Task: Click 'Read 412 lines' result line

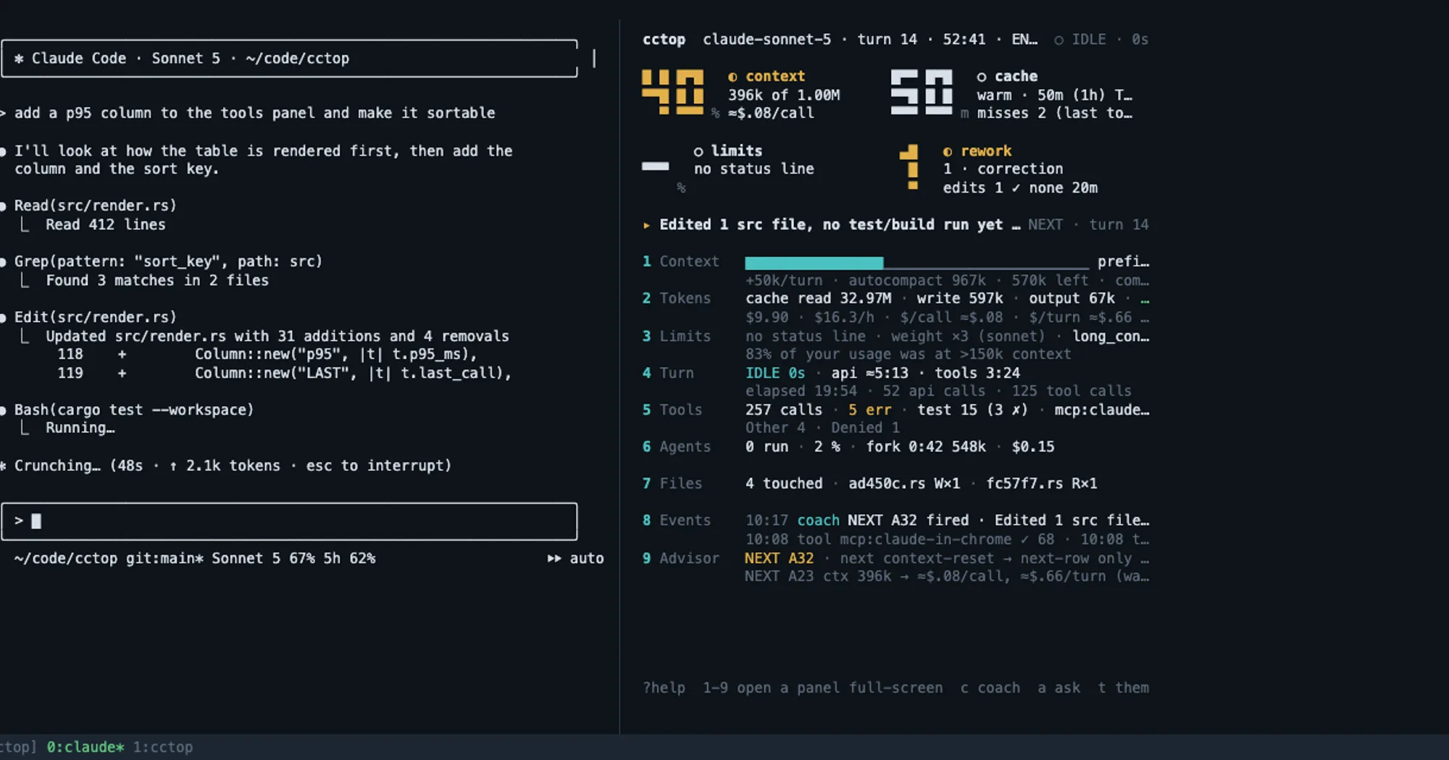Action: (106, 224)
